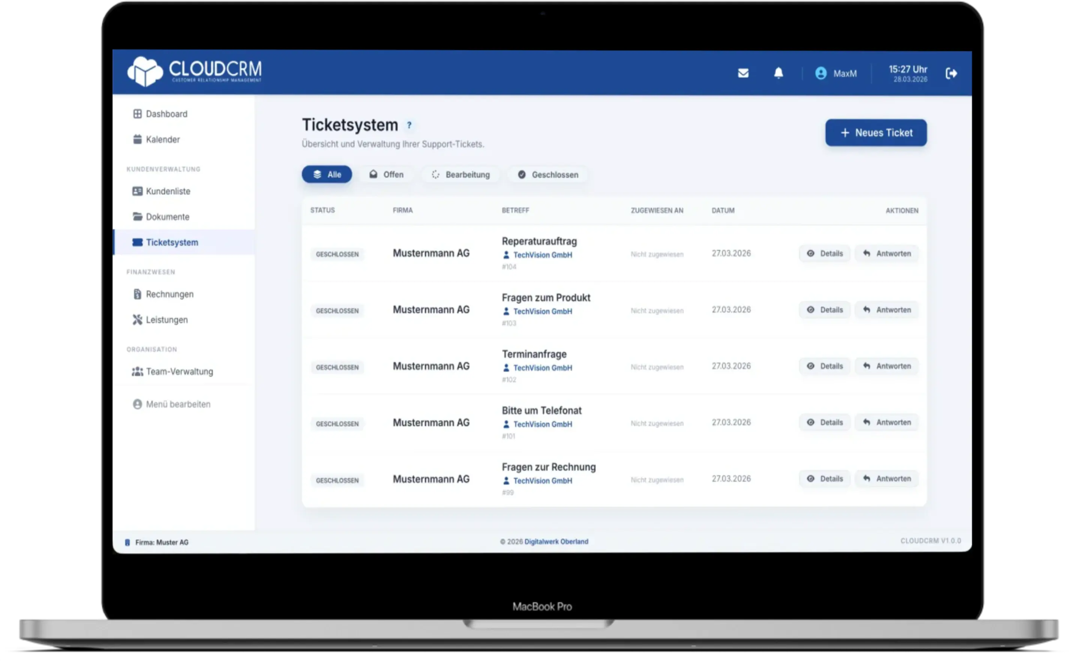Click Antworten for Bitte um Telefonat
The width and height of the screenshot is (1069, 661).
[x=887, y=422]
